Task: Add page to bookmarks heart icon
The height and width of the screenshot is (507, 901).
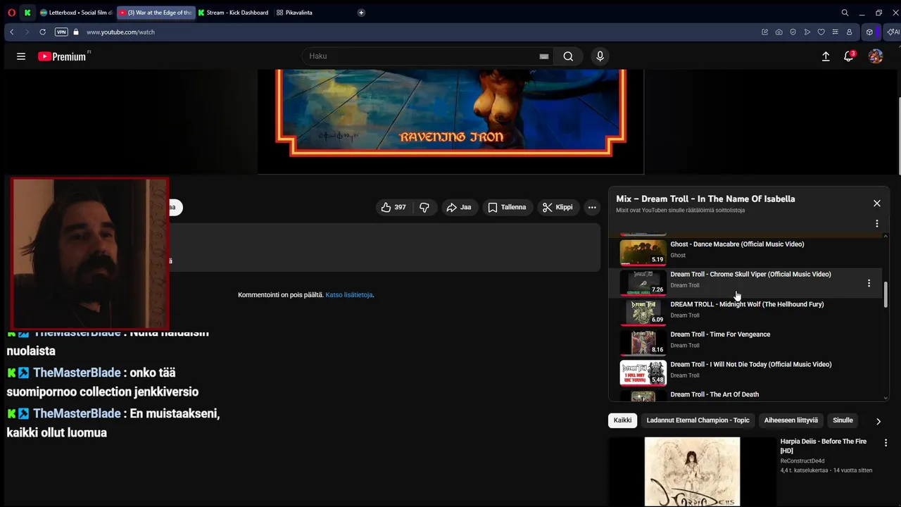Action: point(821,32)
